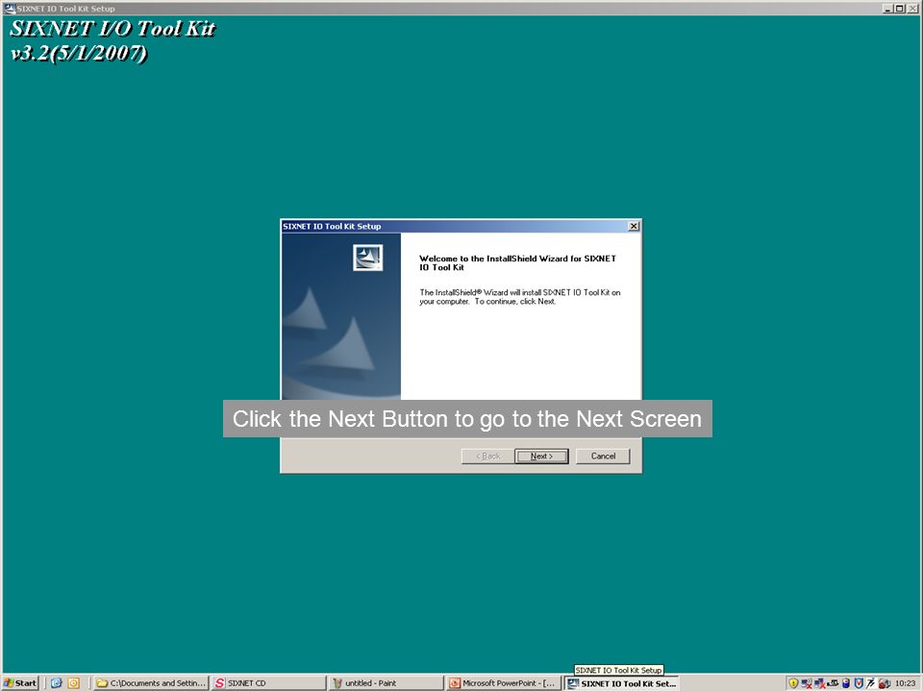Cancel the SIXNET IO Tool Kit setup
The image size is (923, 692).
click(x=603, y=456)
